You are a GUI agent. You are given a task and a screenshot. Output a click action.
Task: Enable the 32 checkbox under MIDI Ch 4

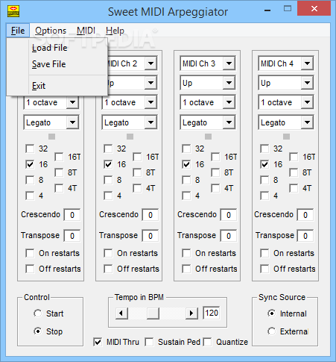click(264, 149)
